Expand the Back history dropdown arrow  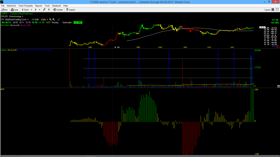point(31,10)
